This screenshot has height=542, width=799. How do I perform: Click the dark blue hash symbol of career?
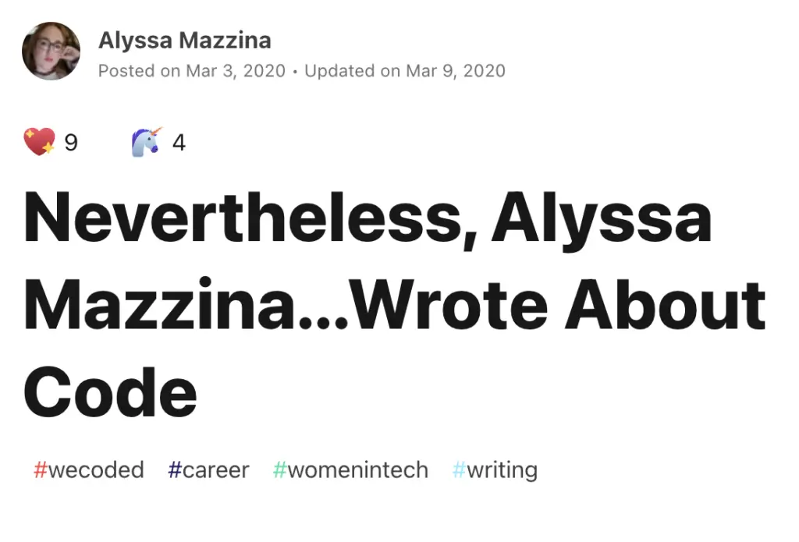(x=175, y=469)
